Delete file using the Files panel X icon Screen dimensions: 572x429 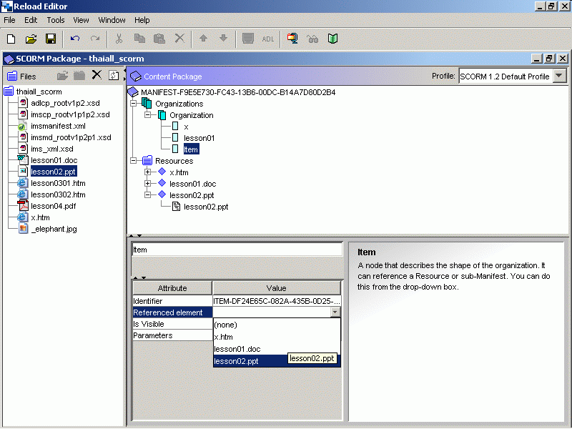click(x=97, y=76)
